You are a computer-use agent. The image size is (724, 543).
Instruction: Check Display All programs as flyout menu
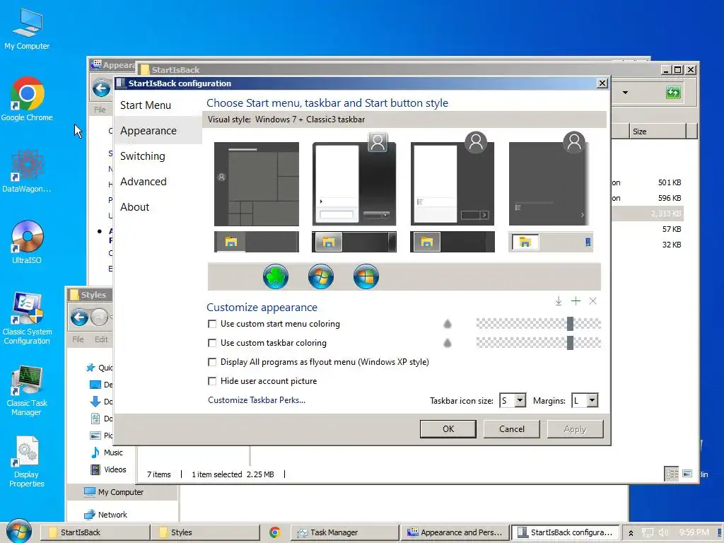tap(212, 362)
